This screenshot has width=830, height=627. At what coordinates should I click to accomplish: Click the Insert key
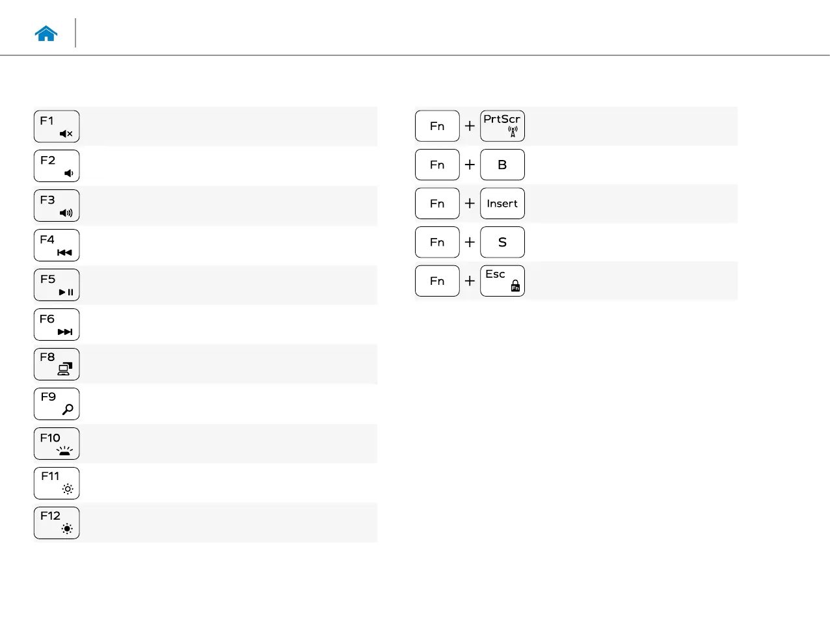[x=502, y=204]
